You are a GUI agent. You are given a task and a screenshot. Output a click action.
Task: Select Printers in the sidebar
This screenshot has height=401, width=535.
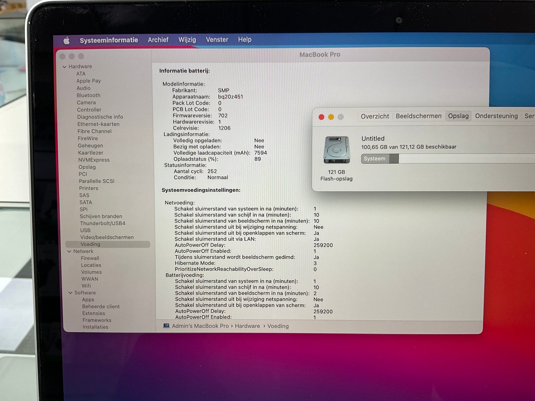coord(89,188)
